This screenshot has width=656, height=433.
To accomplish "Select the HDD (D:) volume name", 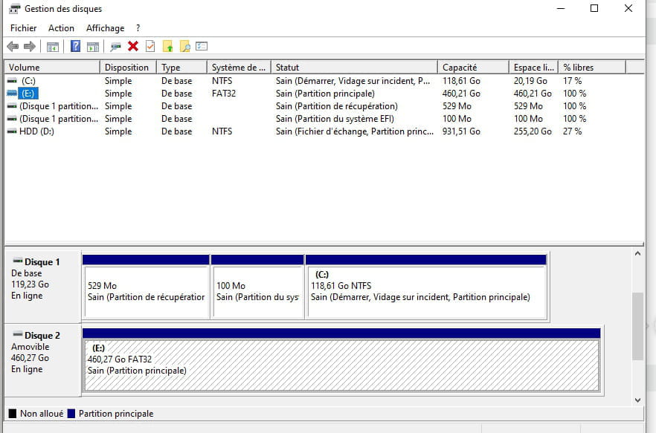I will click(x=37, y=131).
